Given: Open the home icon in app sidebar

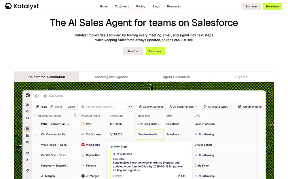Looking at the screenshot, I should point(27,104).
